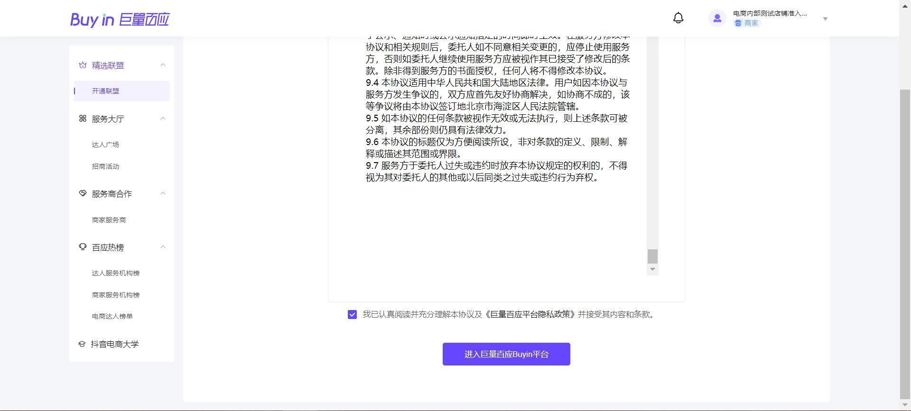
Task: Click clause 9.4 text in agreement
Action: pyautogui.click(x=498, y=94)
